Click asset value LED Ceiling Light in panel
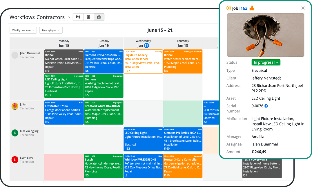This screenshot has width=312, height=187. point(266,98)
